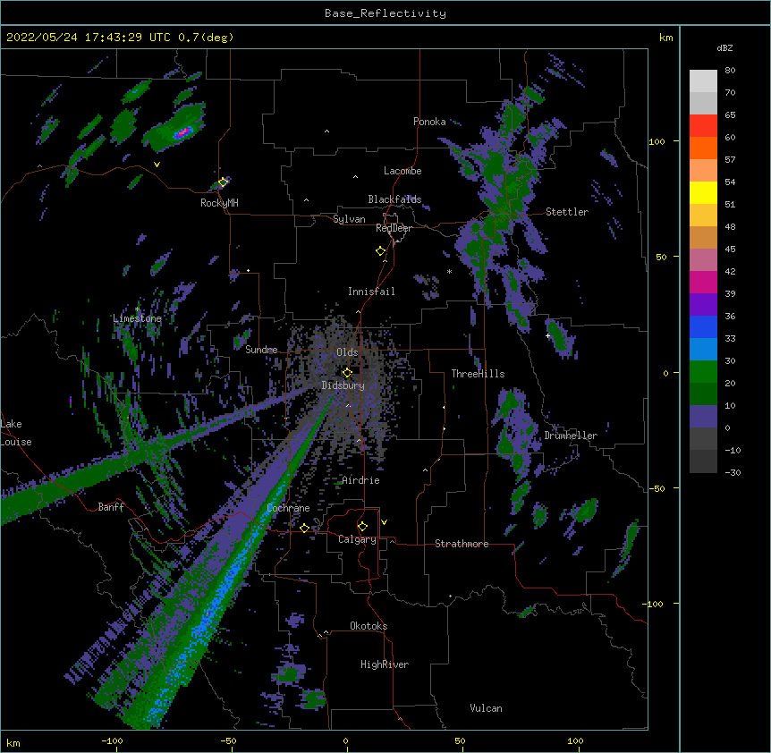The image size is (771, 753).
Task: Select the light blue 30-33 dBZ legend swatch
Action: [703, 350]
